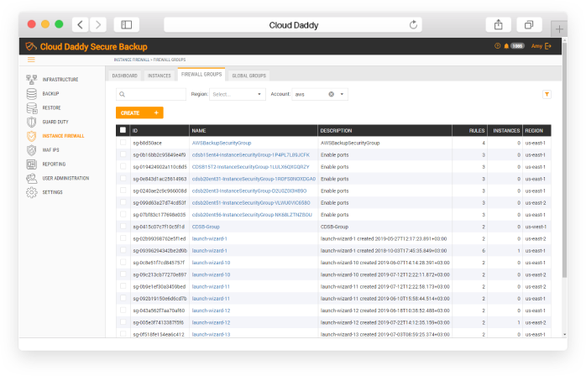Click the orange filter icon
This screenshot has height=376, width=586.
coord(547,95)
